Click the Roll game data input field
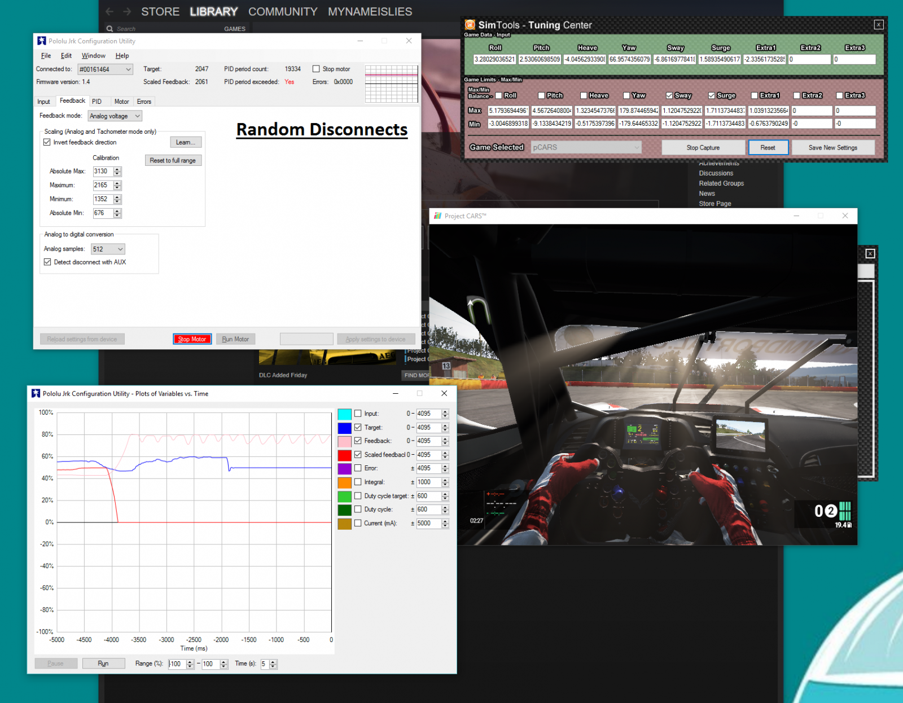 pos(495,59)
